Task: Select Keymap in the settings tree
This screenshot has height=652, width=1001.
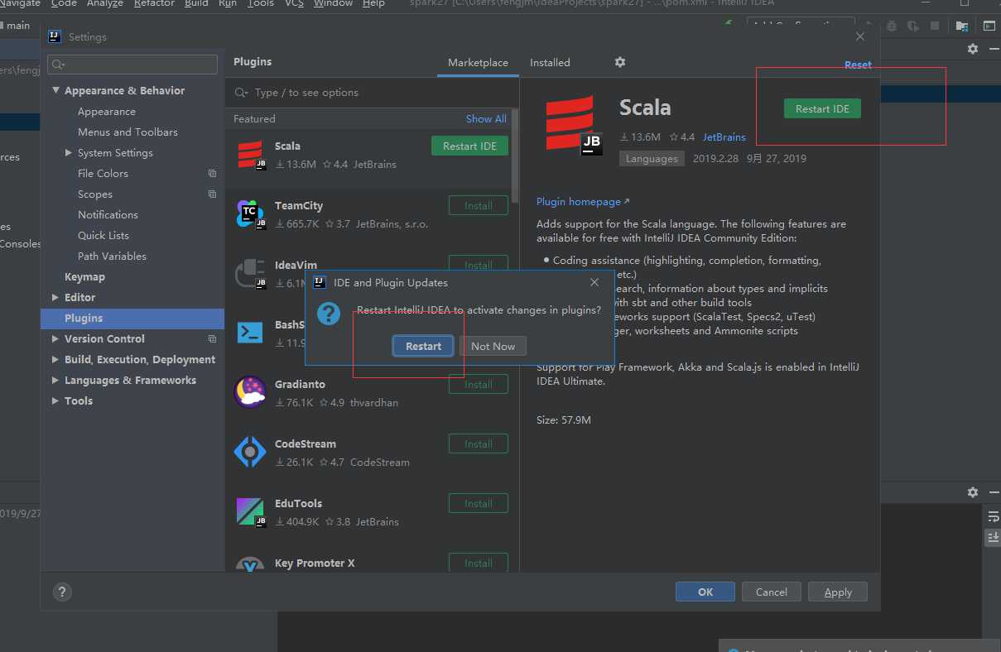Action: pos(84,277)
